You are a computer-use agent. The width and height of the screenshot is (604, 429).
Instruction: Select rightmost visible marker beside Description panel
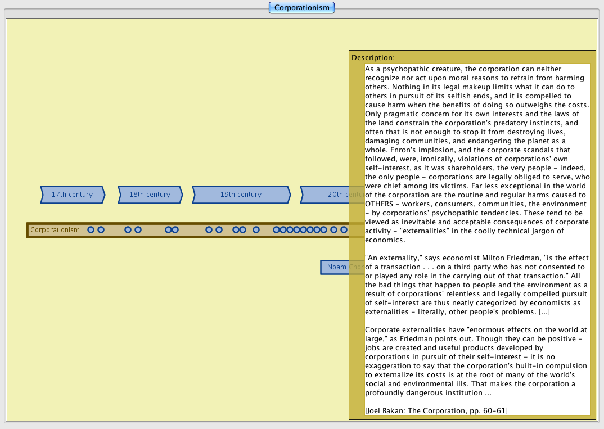pyautogui.click(x=344, y=230)
